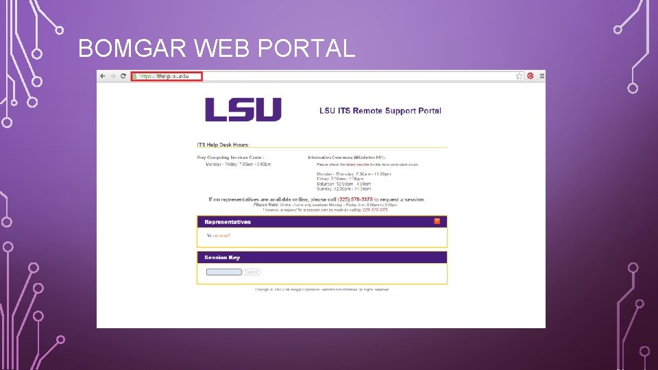The image size is (658, 370).
Task: Click the LSU ITS Remote Support Portal heading
Action: (380, 111)
